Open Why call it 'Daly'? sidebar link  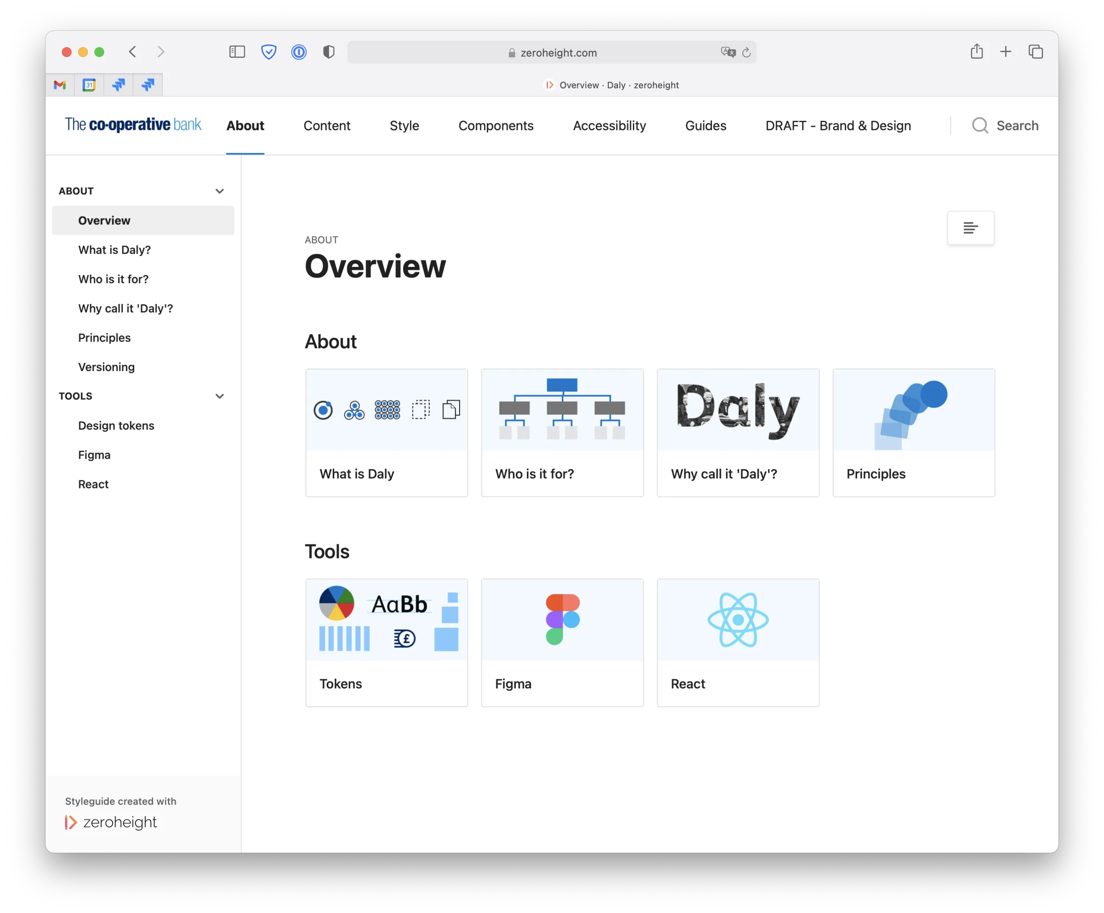(126, 309)
